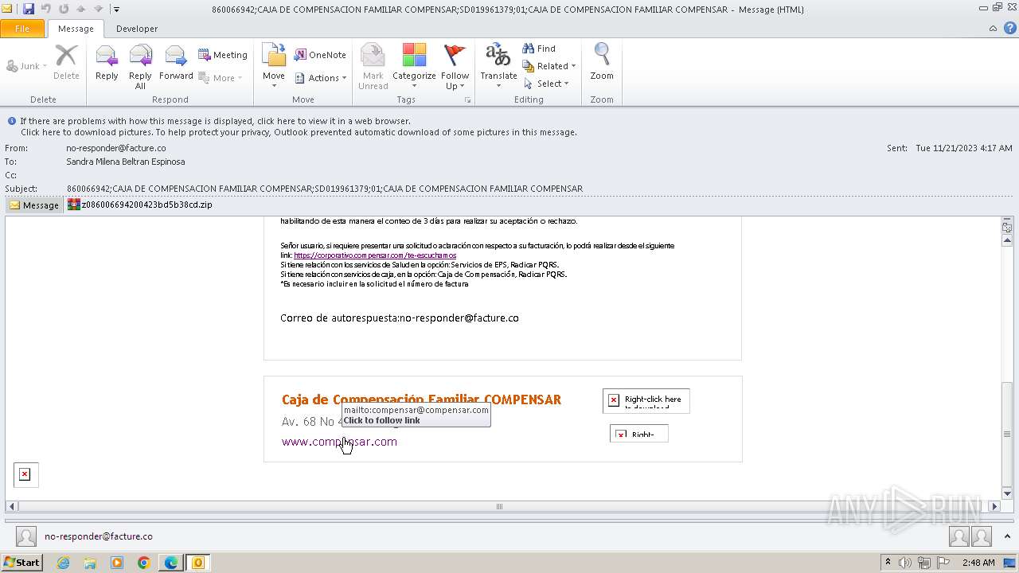Click the second blocked Right-click image placeholder
The image size is (1019, 573).
coord(638,434)
